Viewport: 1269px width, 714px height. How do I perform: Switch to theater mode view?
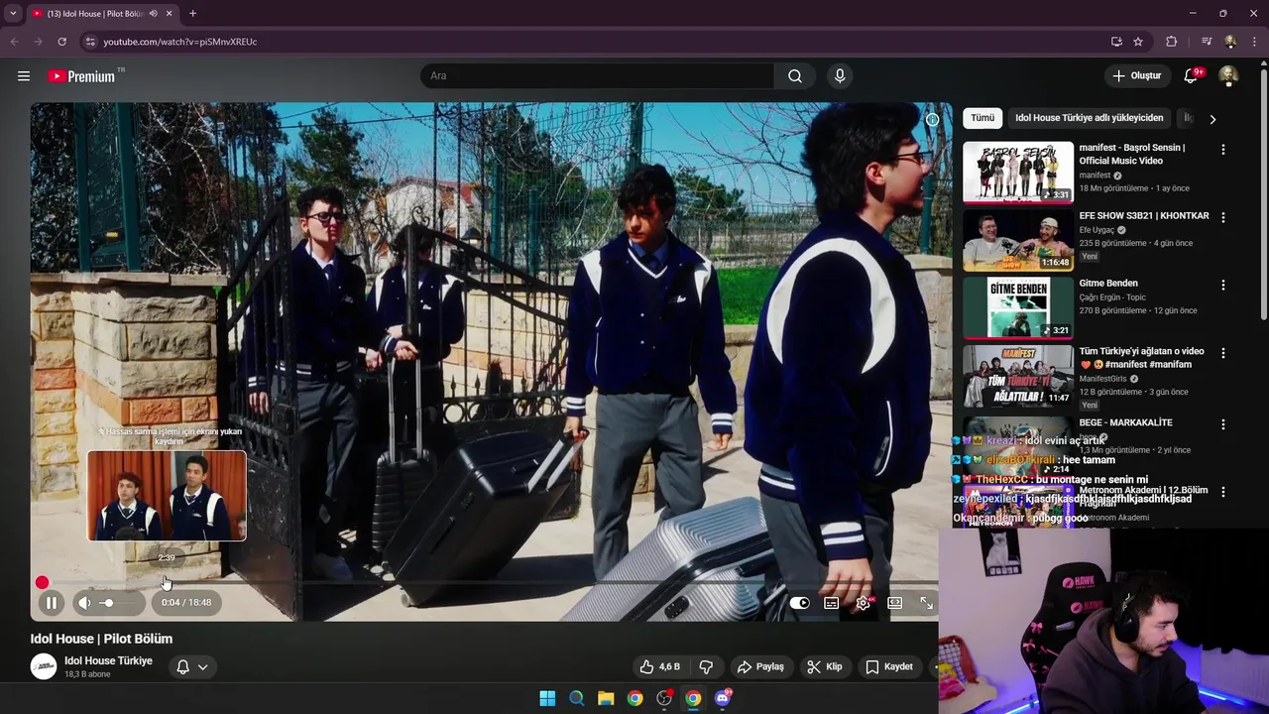pos(895,603)
